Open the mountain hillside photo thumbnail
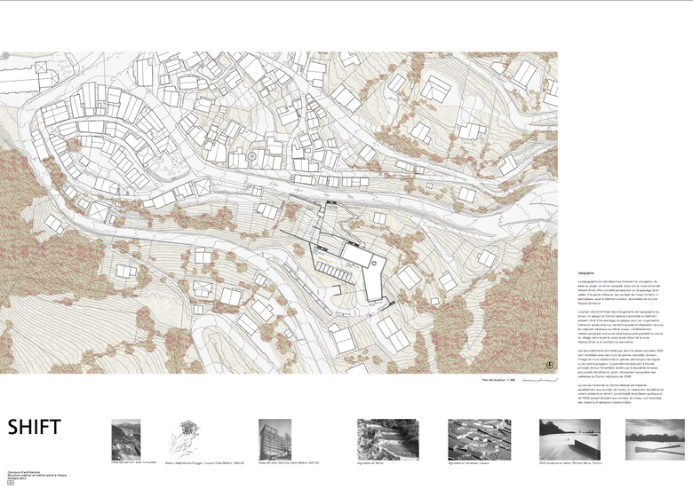This screenshot has width=693, height=489. click(125, 439)
